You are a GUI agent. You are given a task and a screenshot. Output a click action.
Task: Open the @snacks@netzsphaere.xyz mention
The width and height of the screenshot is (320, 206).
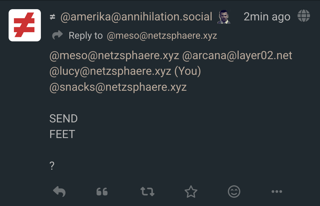coord(118,87)
